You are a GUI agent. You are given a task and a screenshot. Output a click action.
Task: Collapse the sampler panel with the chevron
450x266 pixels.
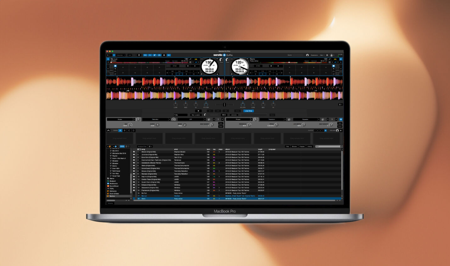(x=109, y=130)
